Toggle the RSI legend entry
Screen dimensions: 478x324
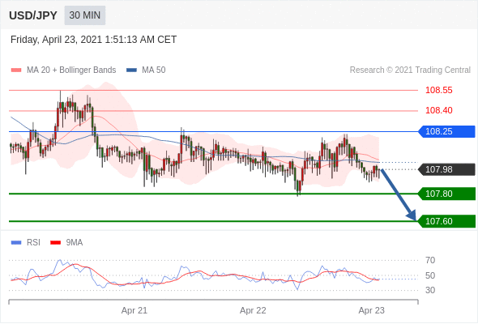point(26,243)
